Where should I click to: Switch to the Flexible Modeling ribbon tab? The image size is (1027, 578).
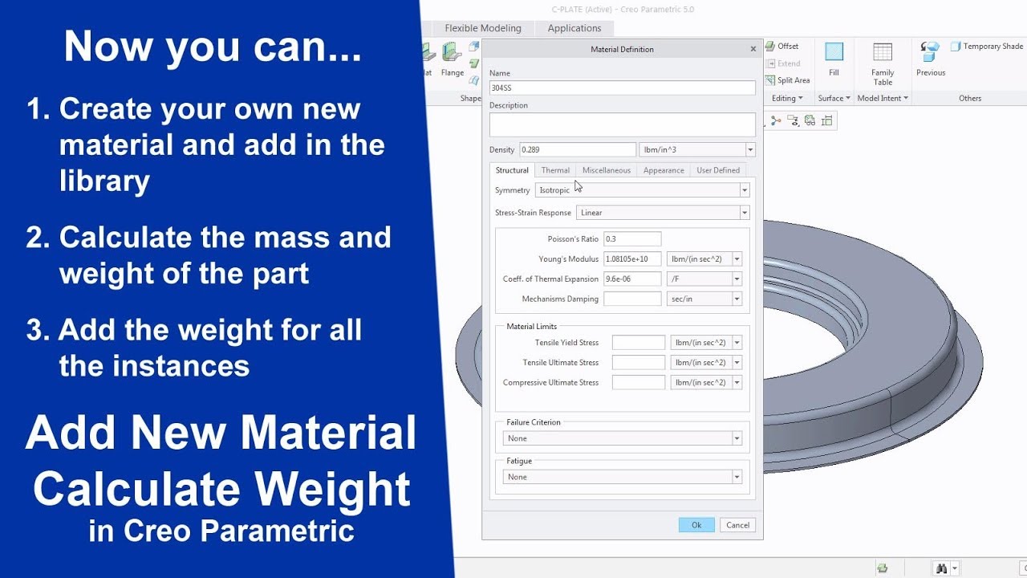(x=483, y=28)
